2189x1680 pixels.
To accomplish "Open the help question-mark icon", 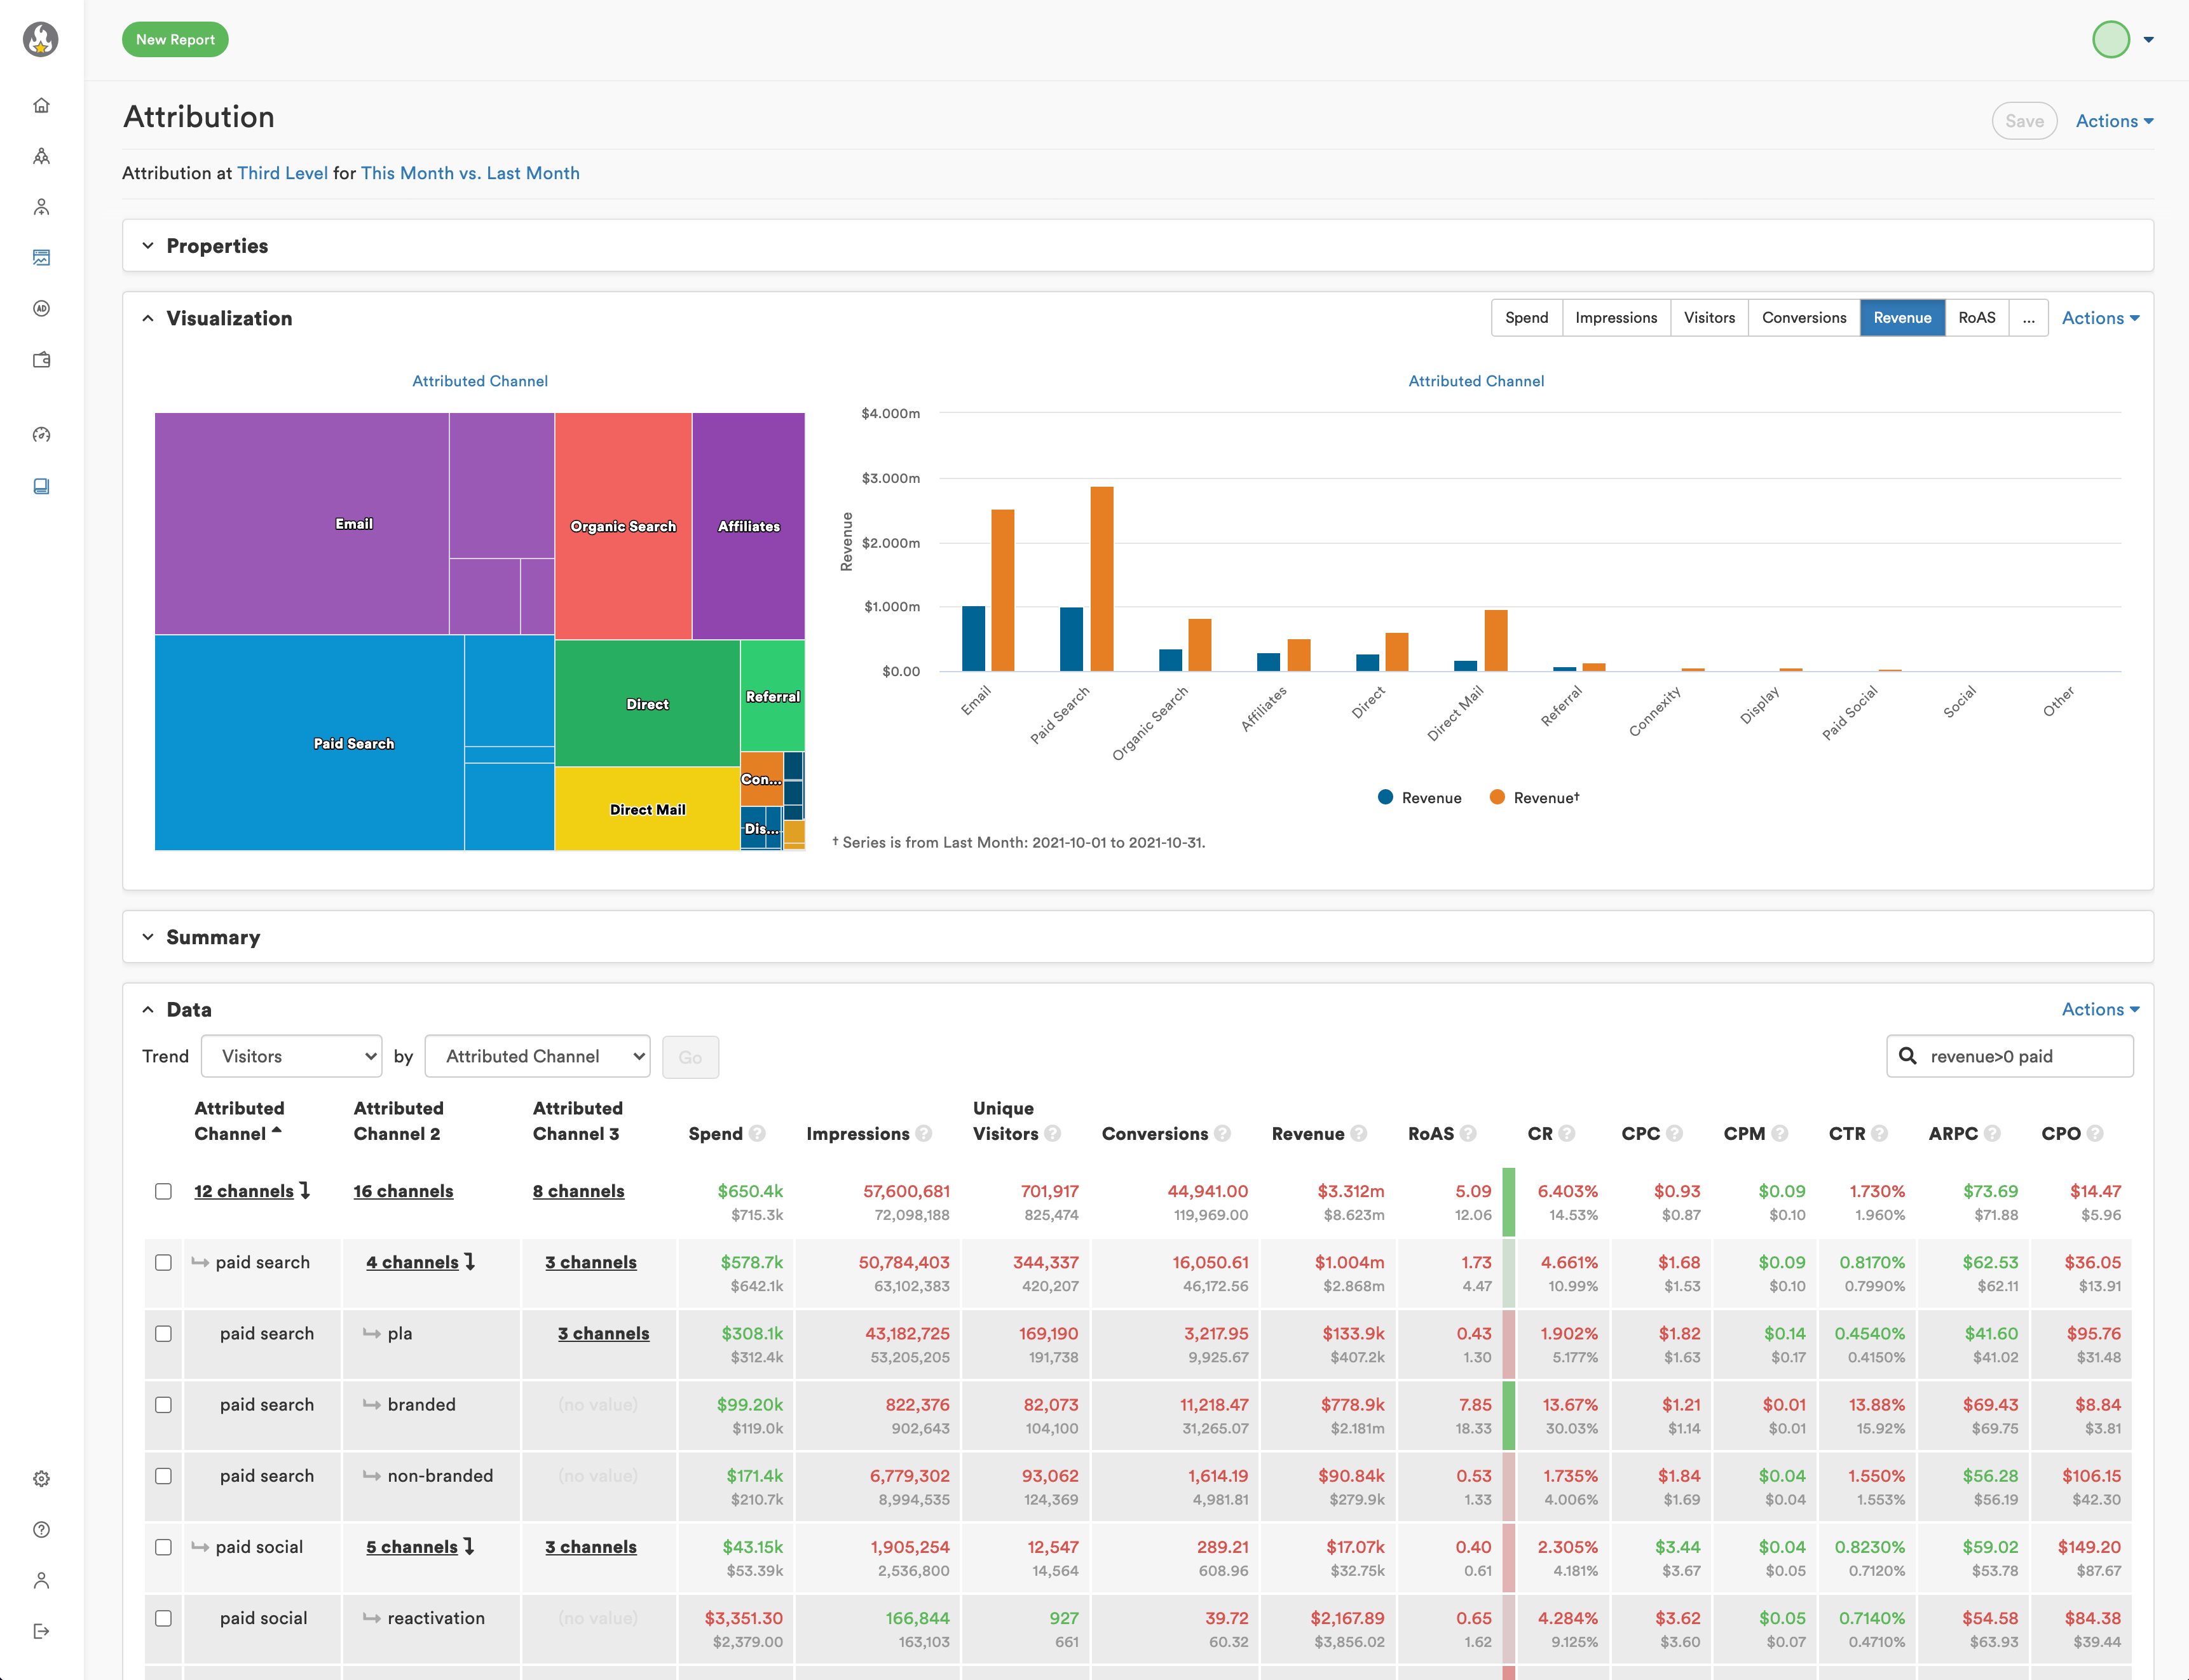I will (x=41, y=1529).
